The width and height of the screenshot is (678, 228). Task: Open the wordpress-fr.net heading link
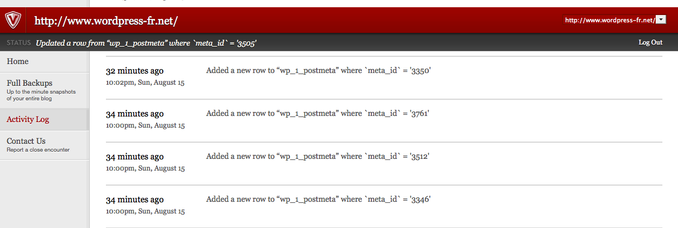pos(106,21)
